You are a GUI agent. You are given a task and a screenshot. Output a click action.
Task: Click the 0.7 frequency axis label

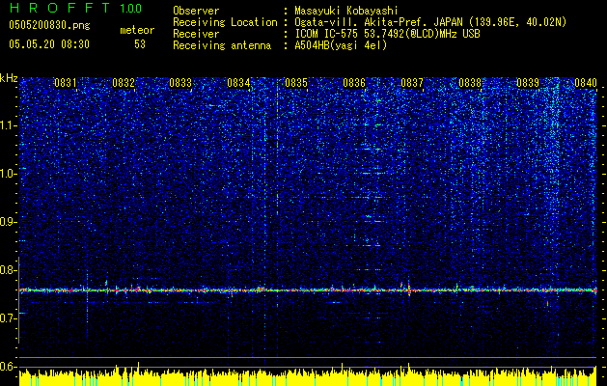click(x=9, y=318)
